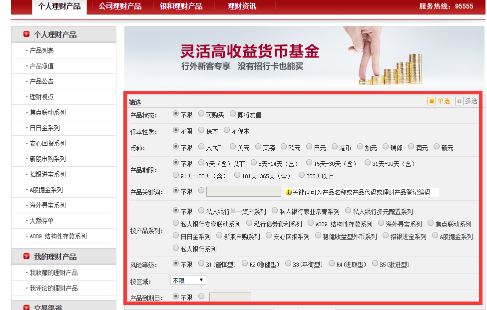
Task: Pick the R3（平衡型）risk level
Action: (288, 264)
